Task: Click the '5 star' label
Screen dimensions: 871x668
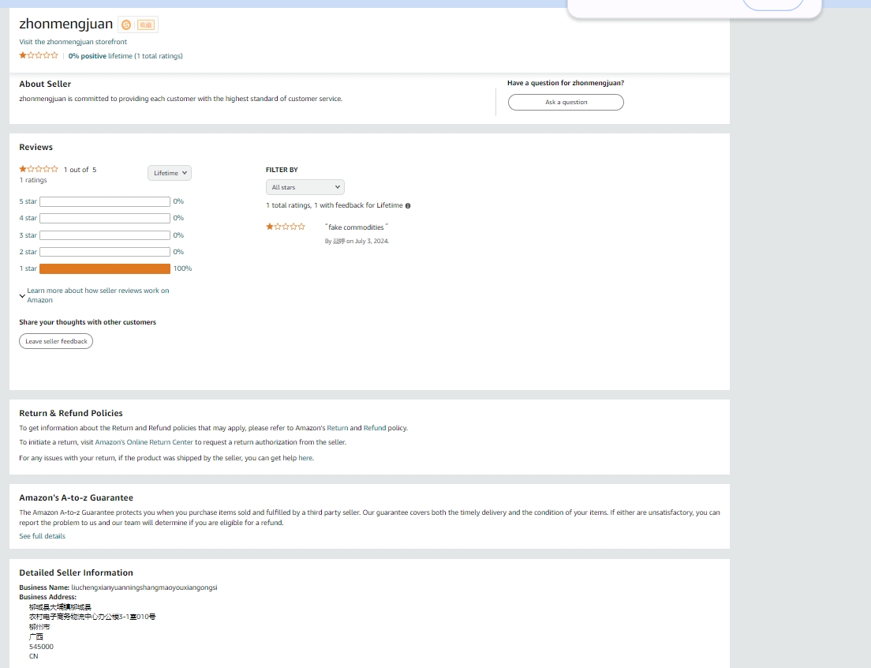Action: click(x=28, y=201)
